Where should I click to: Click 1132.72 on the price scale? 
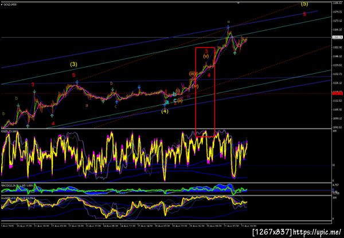click(337, 74)
